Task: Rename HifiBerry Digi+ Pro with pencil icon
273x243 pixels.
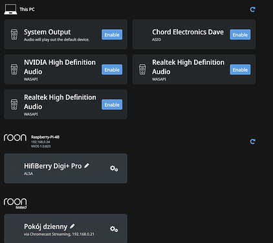Action: 87,166
